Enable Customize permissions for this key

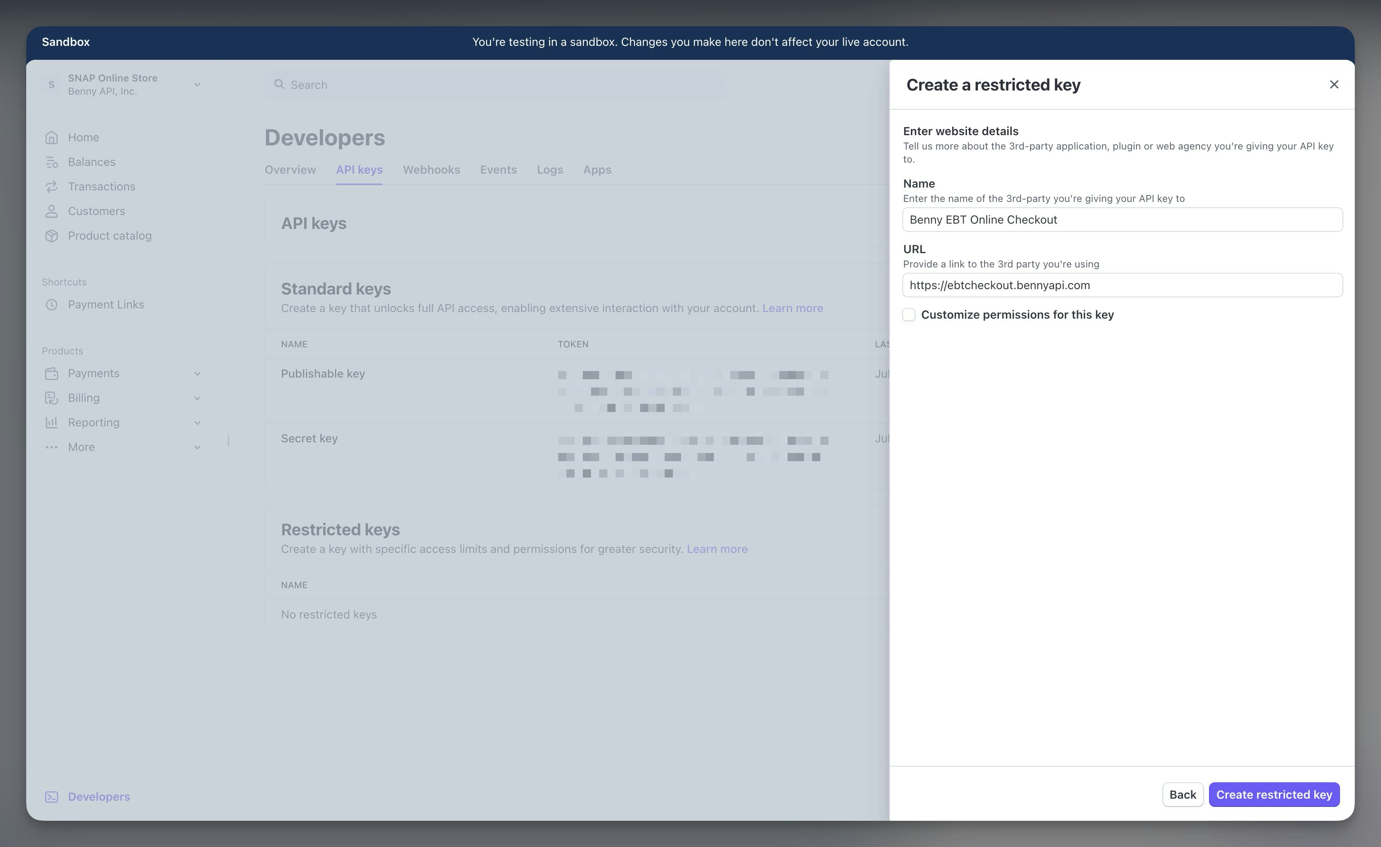(908, 315)
